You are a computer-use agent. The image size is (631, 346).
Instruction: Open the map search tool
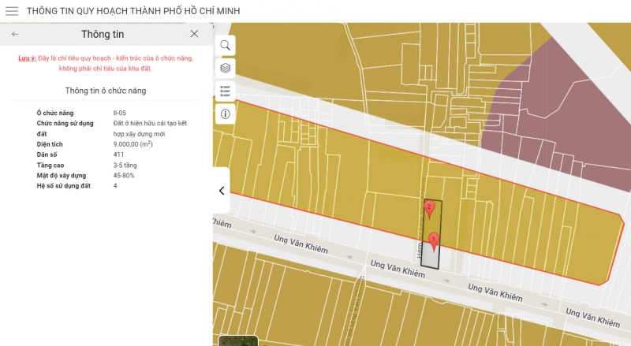click(x=226, y=46)
